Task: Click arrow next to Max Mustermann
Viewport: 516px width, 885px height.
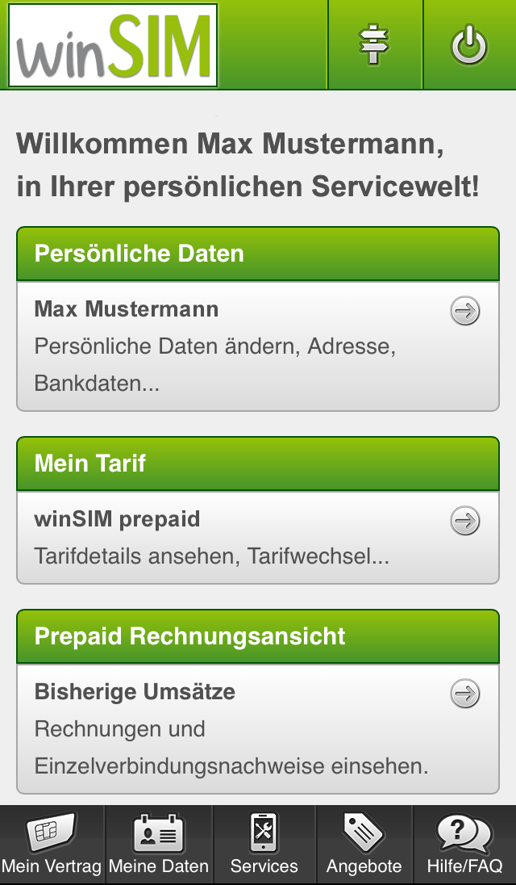Action: point(465,310)
